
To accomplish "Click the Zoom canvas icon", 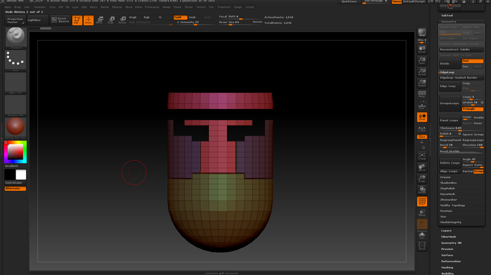I will pyautogui.click(x=422, y=60).
